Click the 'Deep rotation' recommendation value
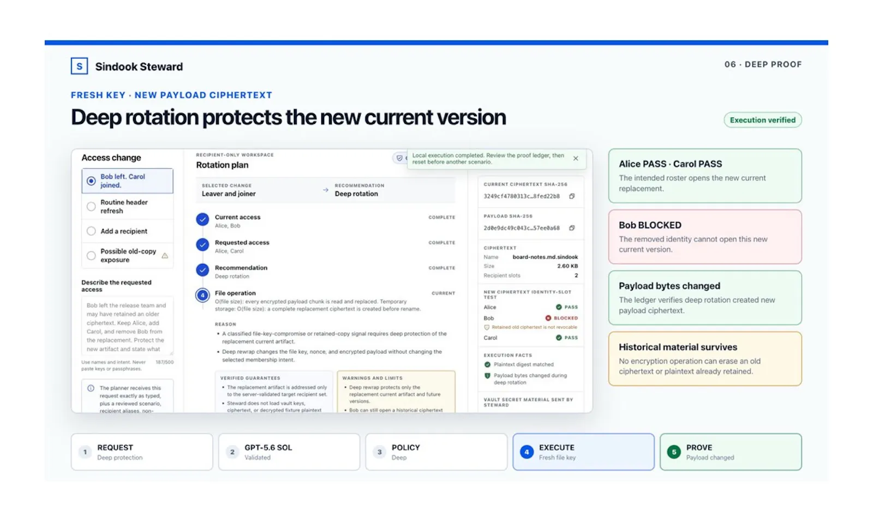This screenshot has width=873, height=522. tap(356, 194)
